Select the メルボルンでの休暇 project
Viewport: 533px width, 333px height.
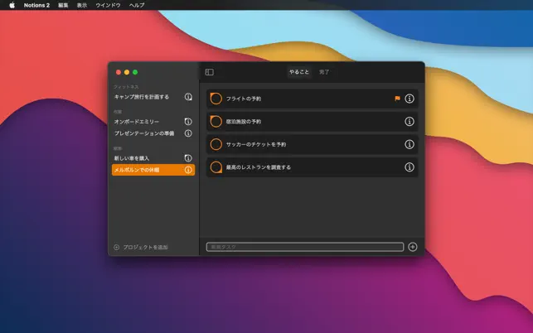coord(153,170)
